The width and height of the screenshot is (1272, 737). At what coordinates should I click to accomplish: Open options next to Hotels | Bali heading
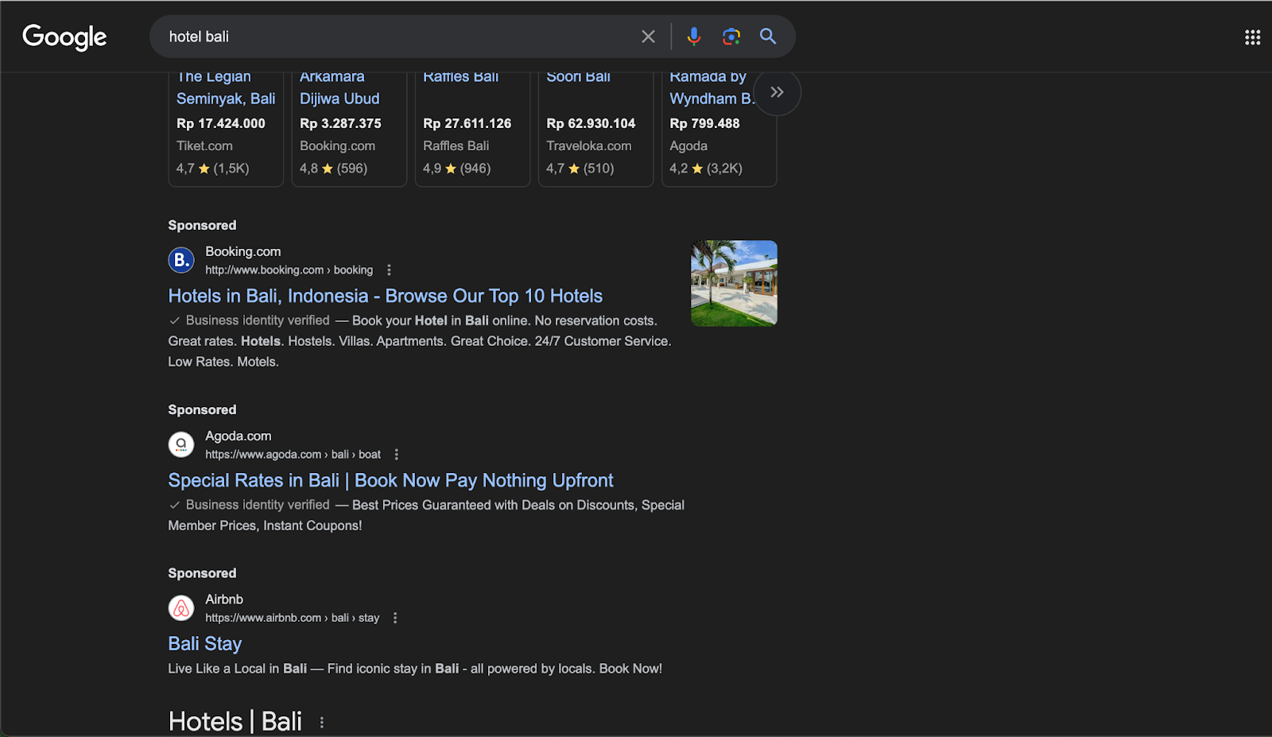pos(322,723)
